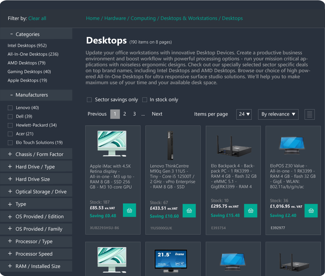Click Next to view more desktops

(157, 114)
